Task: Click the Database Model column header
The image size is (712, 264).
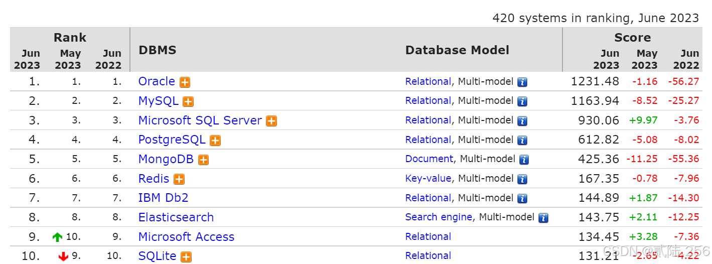Action: 457,50
